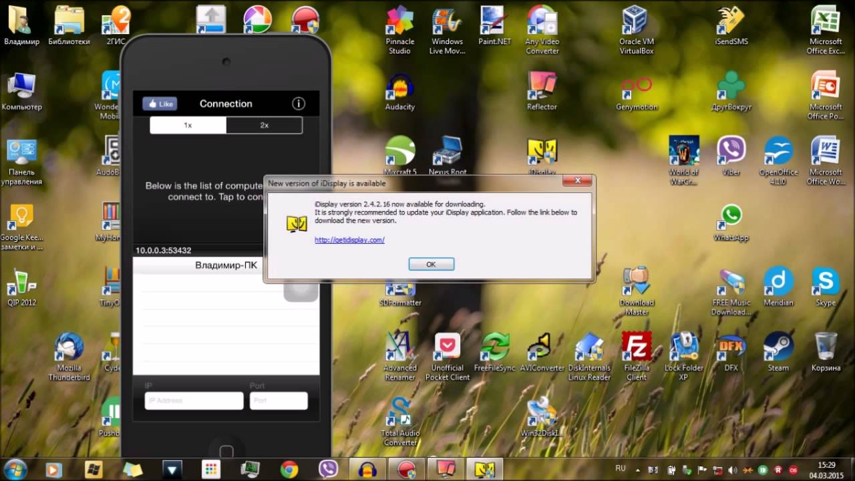
Task: Open the info icon beside Connection
Action: 299,104
